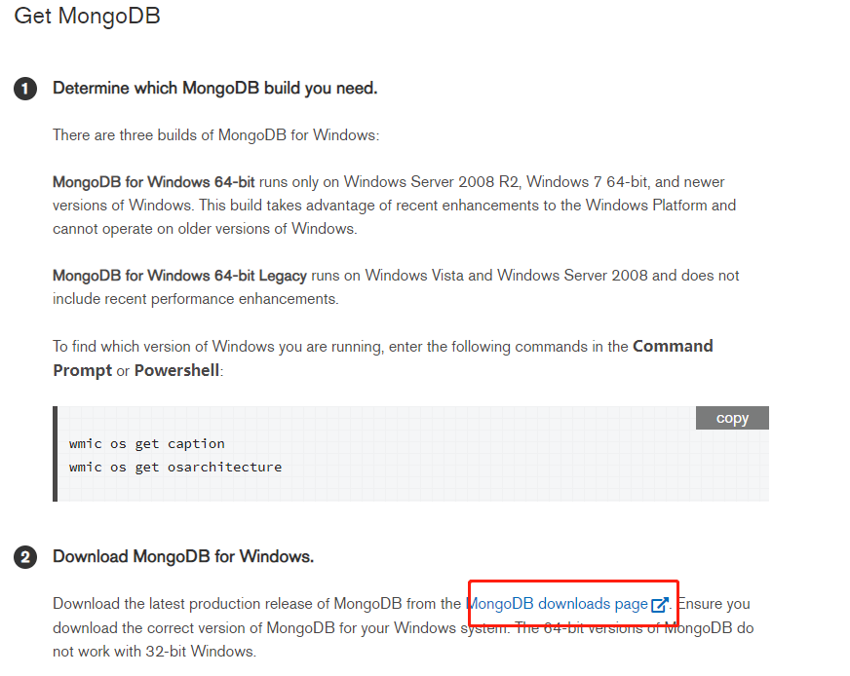Click 'not work with 32-bit Windows.' line
This screenshot has width=850, height=676.
tap(154, 651)
